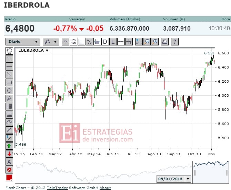The height and width of the screenshot is (190, 231).
Task: Grab the right range slider handle
Action: pos(227,173)
